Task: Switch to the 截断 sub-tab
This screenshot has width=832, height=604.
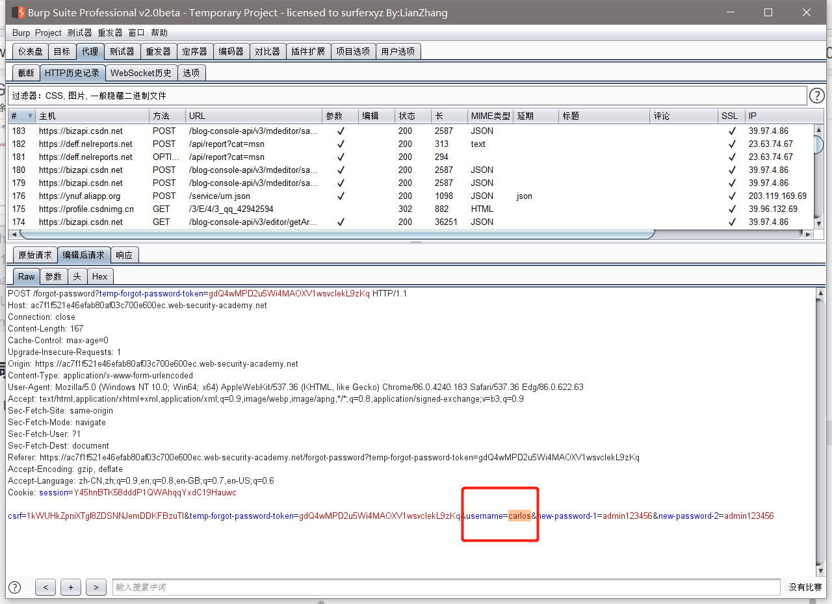Action: coord(25,72)
